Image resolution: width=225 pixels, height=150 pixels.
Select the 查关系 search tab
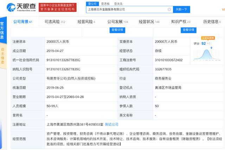(x=118, y=4)
